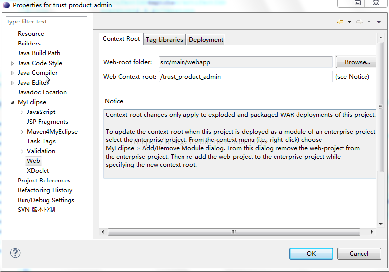Select Java Build Path
The width and height of the screenshot is (389, 272).
39,53
